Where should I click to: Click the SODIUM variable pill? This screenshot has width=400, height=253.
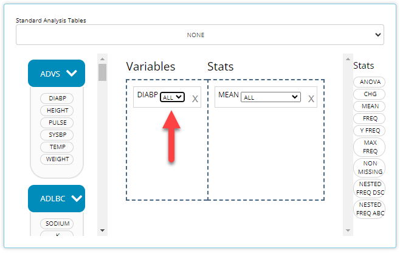pyautogui.click(x=57, y=224)
